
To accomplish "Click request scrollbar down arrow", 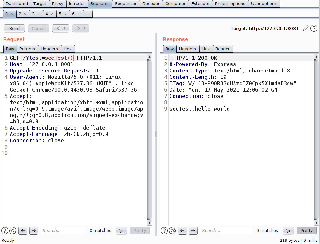I will point(149,223).
